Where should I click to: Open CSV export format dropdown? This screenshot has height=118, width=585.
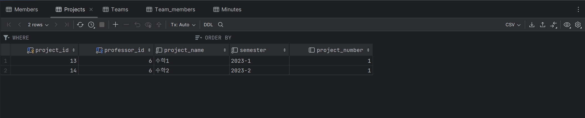(513, 25)
